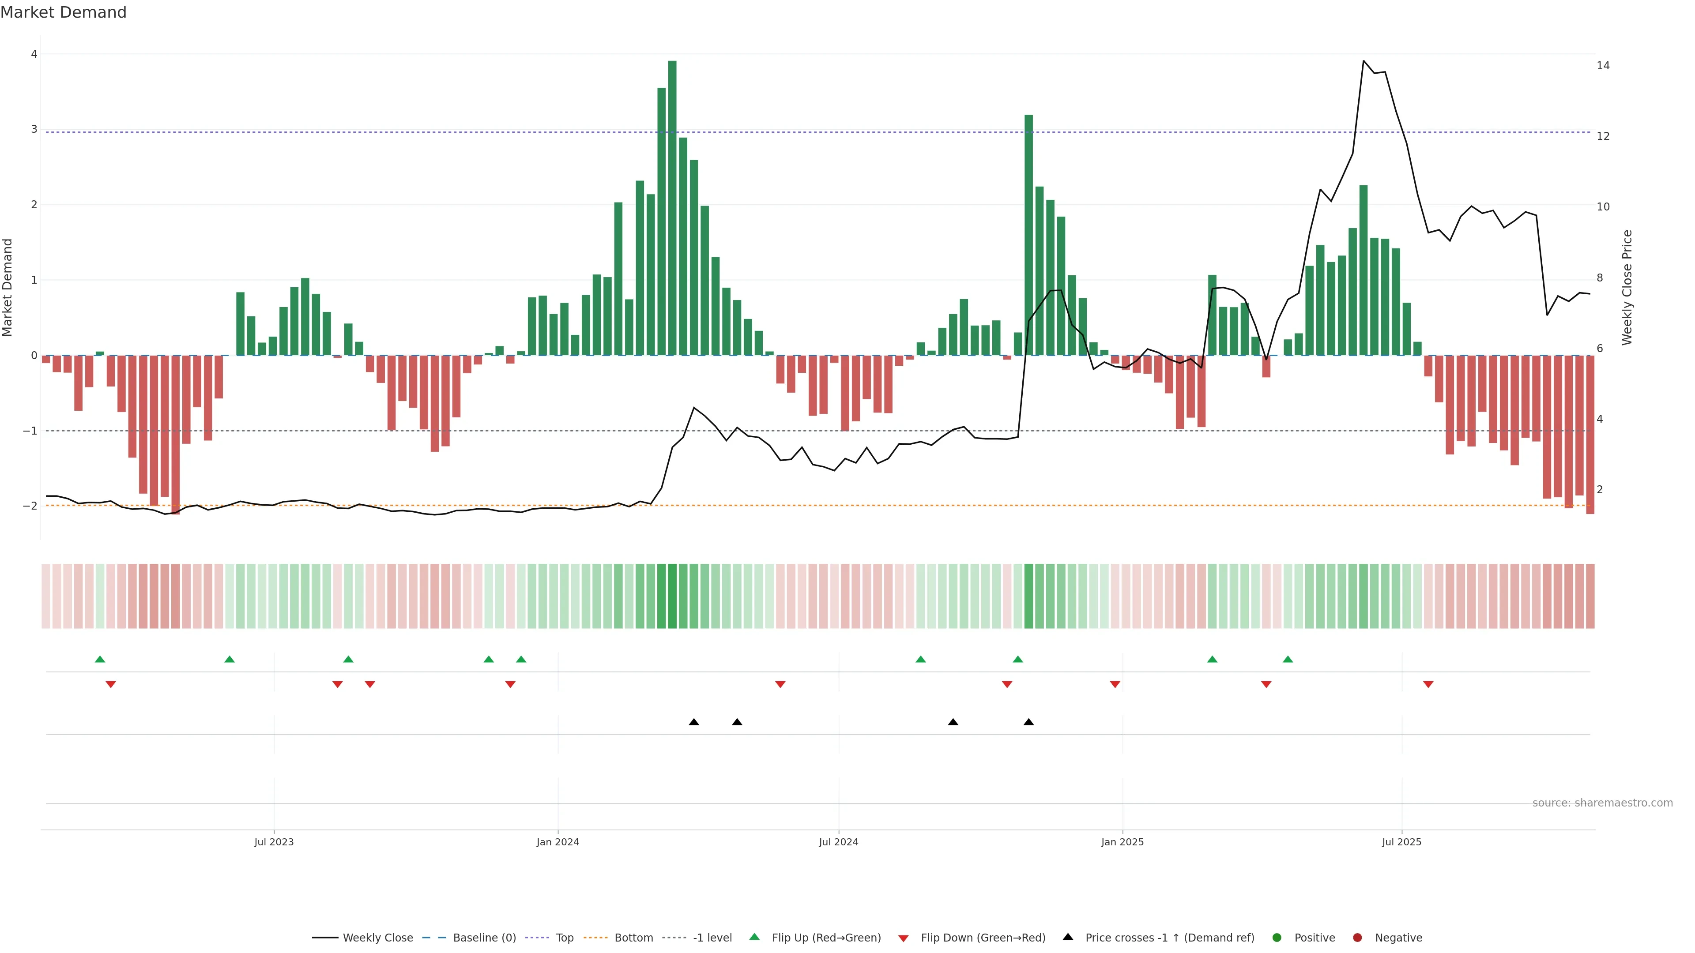The height and width of the screenshot is (953, 1695).
Task: Toggle the Top dotted line legend entry
Action: coord(564,937)
